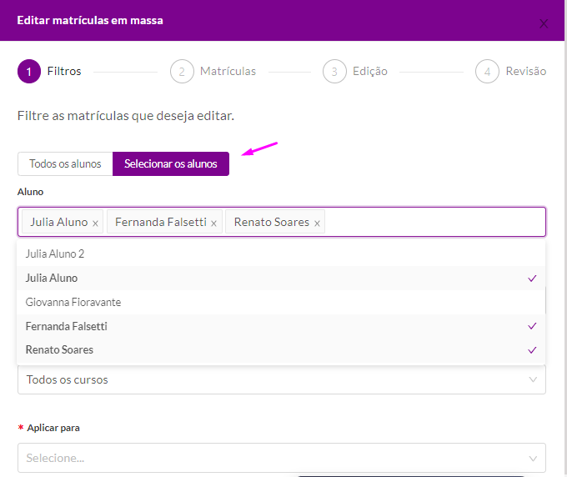567x477 pixels.
Task: Remove the Fernanda Falsetti tag
Action: tap(213, 223)
